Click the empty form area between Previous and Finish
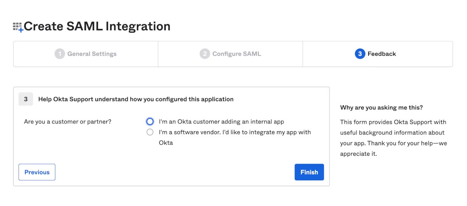Viewport: 467px width, 206px height. pos(174,172)
